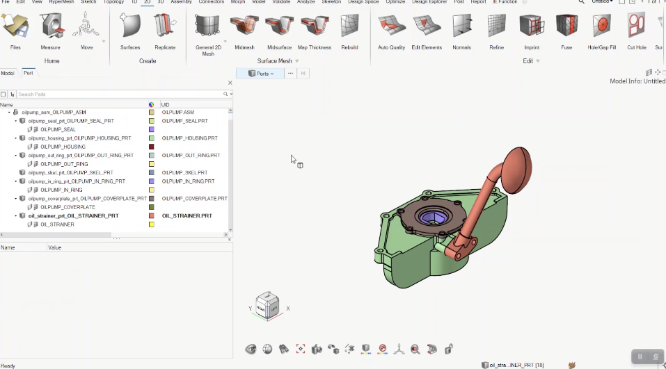Toggle visibility icon of OILPUMP_HOUSING

(x=30, y=147)
